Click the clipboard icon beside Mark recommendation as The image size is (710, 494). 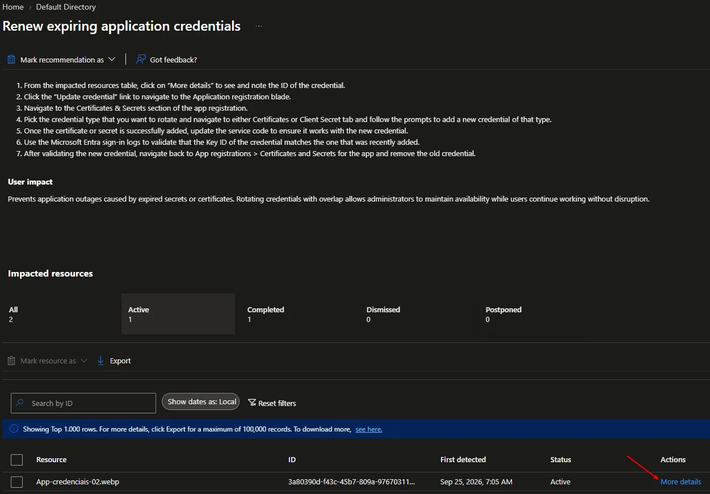point(11,59)
